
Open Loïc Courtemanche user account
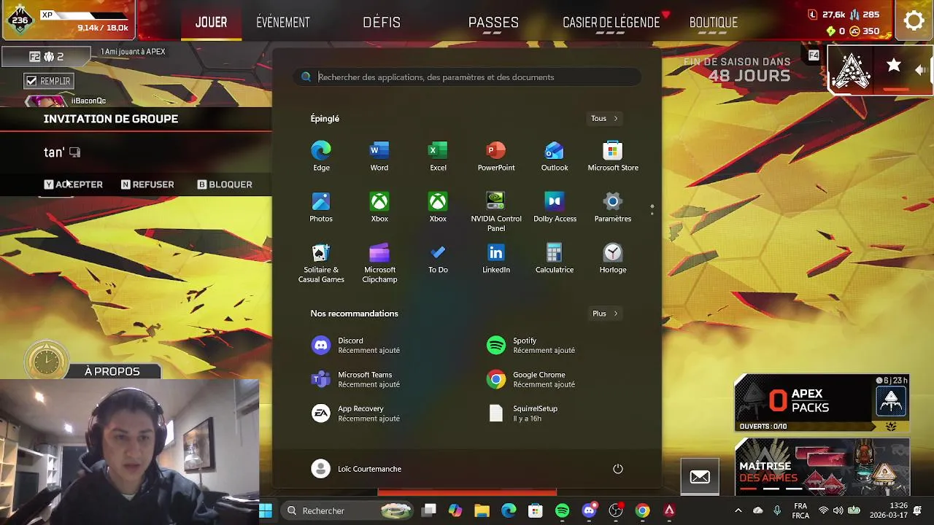pos(356,469)
